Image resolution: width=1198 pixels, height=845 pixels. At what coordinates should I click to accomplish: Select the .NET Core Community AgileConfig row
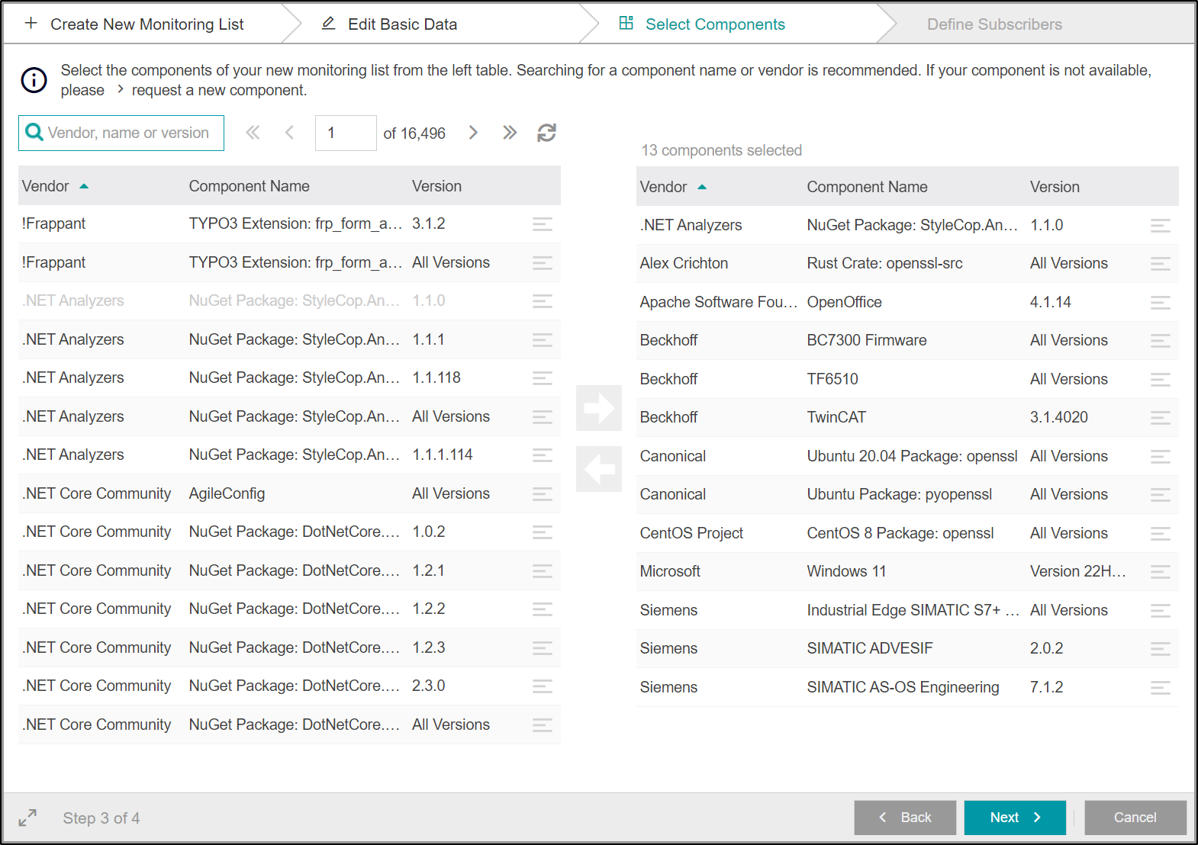tap(289, 493)
